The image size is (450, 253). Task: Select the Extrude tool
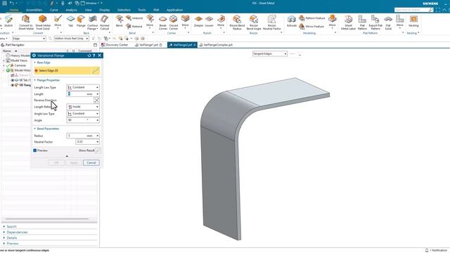(x=292, y=22)
